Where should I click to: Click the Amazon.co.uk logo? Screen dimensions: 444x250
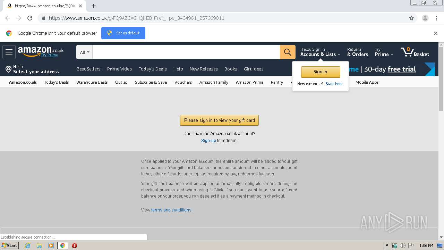click(41, 50)
